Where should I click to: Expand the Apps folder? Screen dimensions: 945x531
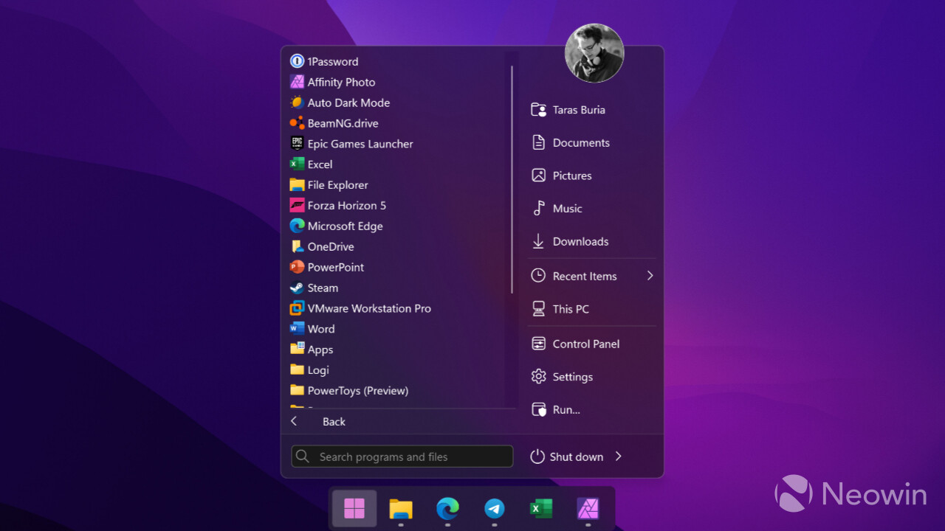312,350
